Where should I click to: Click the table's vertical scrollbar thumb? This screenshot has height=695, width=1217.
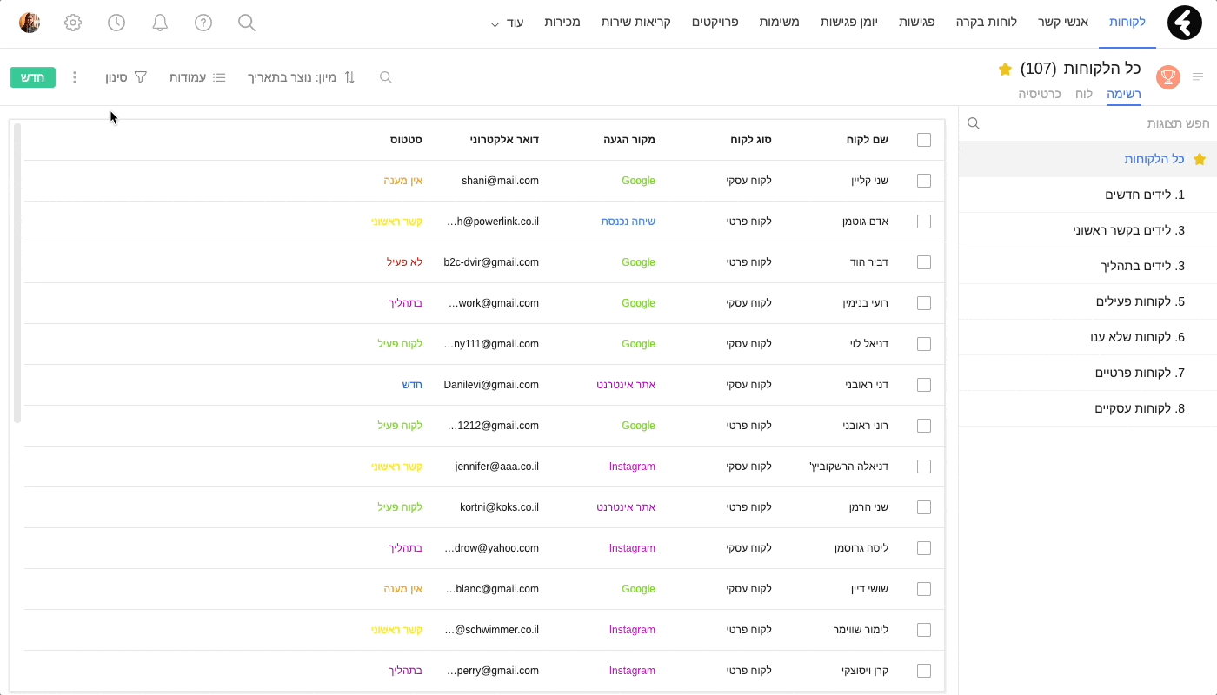point(17,273)
